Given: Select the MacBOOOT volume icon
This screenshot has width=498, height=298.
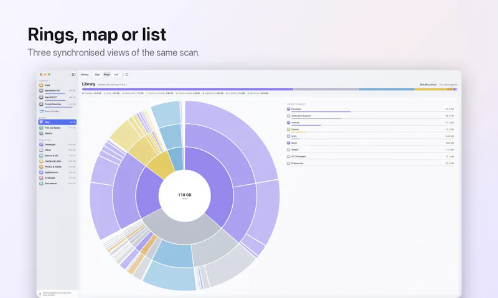Looking at the screenshot, I should coord(41,98).
